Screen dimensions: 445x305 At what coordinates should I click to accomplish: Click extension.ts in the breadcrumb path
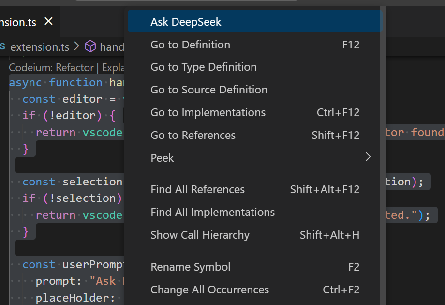click(x=40, y=47)
